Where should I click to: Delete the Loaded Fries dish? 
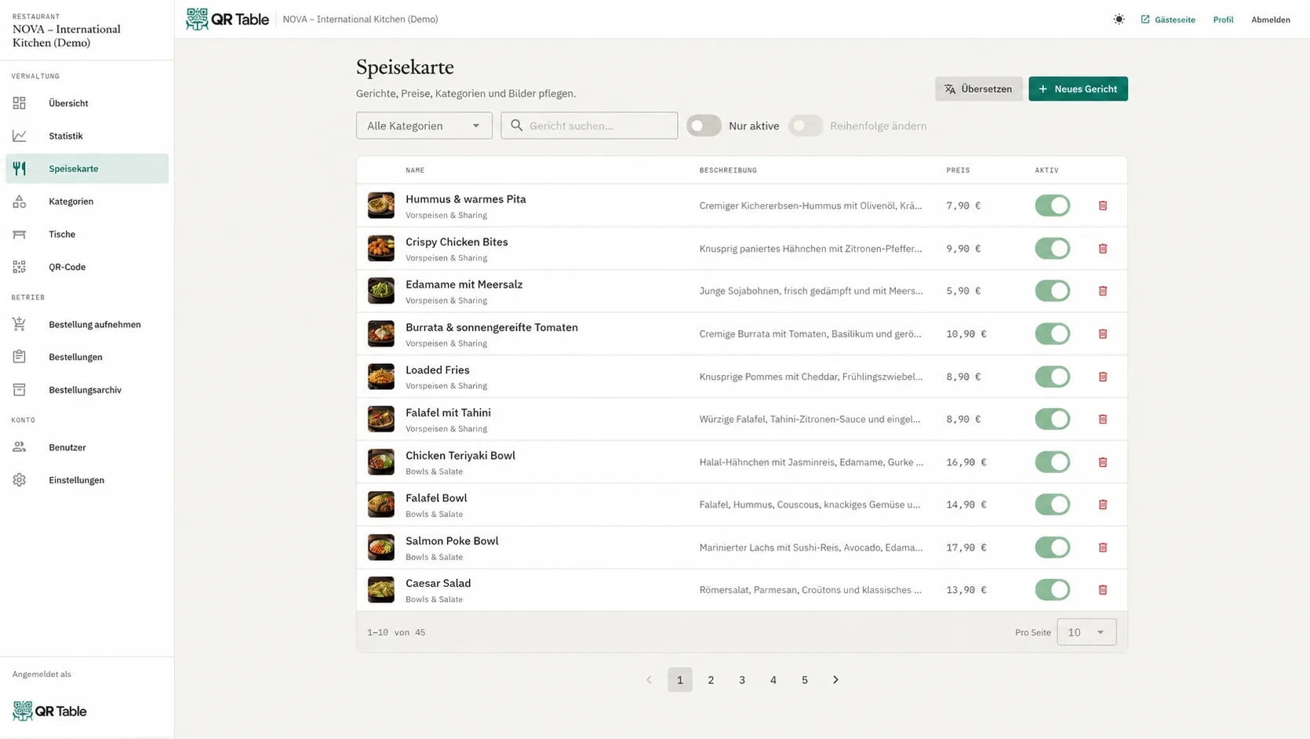[x=1103, y=377]
